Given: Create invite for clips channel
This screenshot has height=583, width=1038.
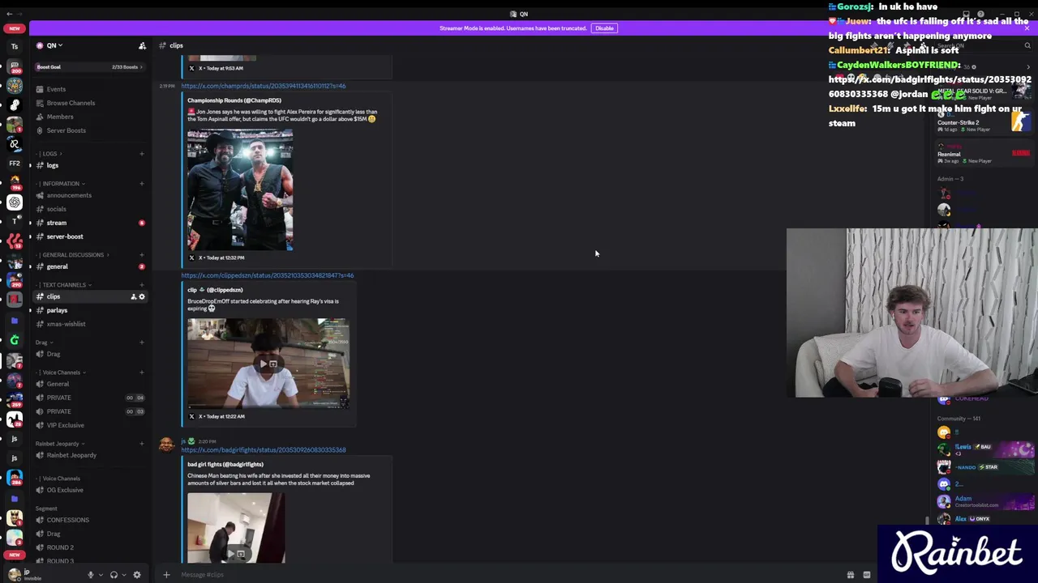Looking at the screenshot, I should (x=134, y=296).
